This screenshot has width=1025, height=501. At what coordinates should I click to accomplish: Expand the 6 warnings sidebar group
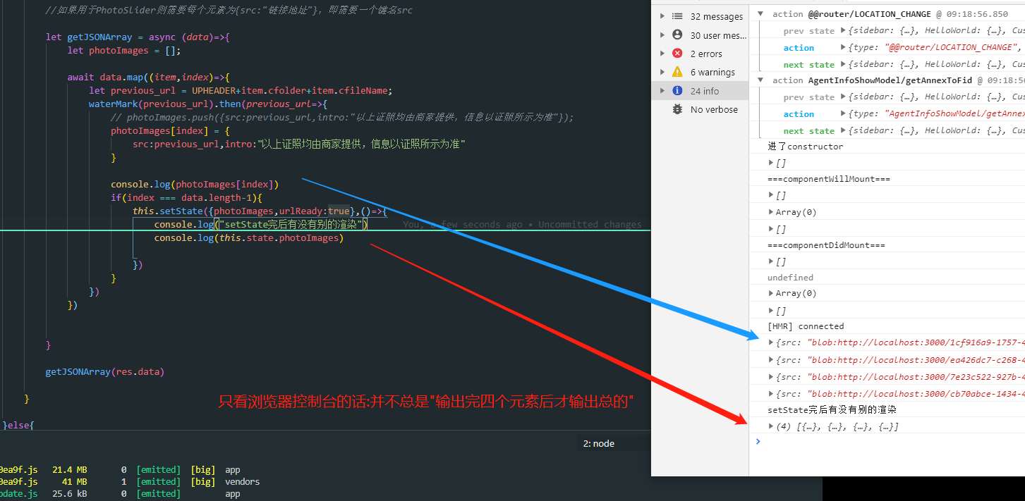(x=662, y=72)
